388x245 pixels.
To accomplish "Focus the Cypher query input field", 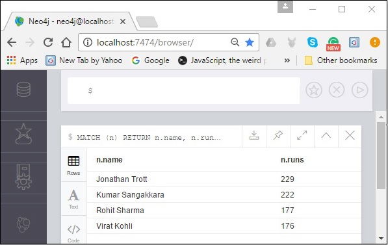I will click(x=184, y=90).
